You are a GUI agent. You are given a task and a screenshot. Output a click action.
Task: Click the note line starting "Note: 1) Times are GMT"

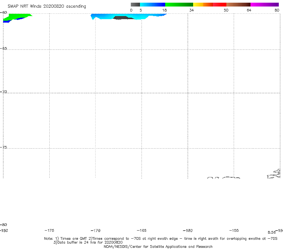161,239
